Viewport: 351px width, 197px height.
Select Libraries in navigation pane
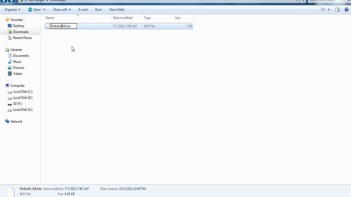(x=16, y=50)
